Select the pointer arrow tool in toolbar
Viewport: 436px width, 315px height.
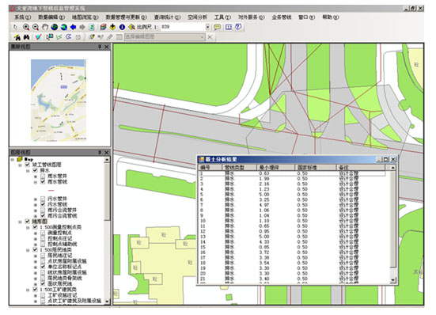[16, 27]
